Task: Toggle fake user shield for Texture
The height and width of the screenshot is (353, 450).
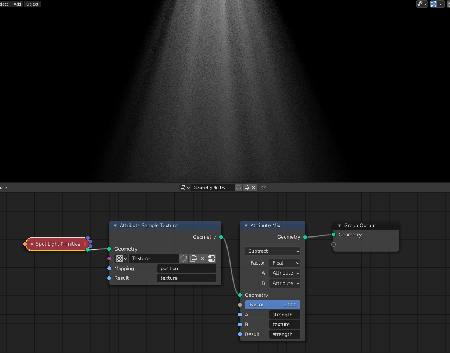Action: pos(184,258)
